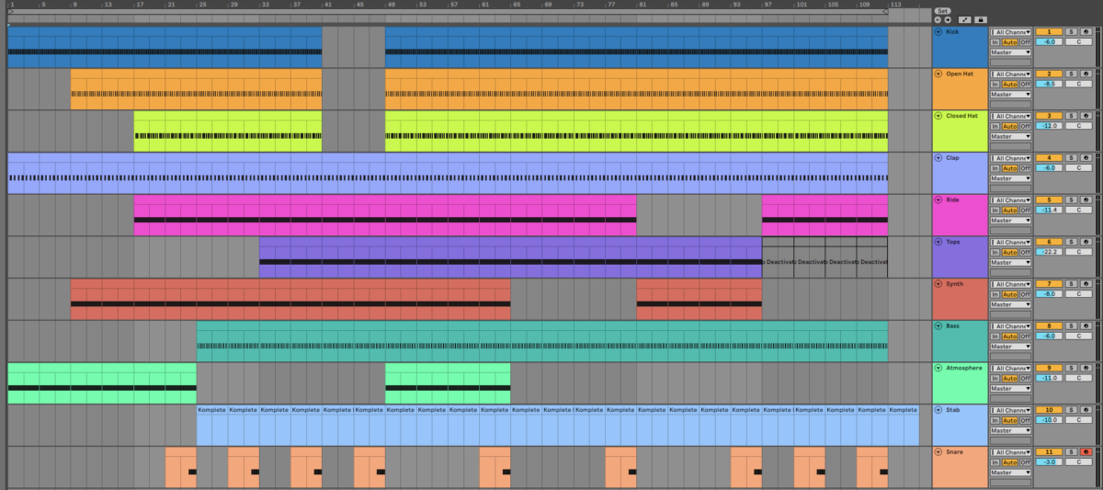1103x490 pixels.
Task: Arm the Closed Hat track for recording
Action: pos(1086,116)
